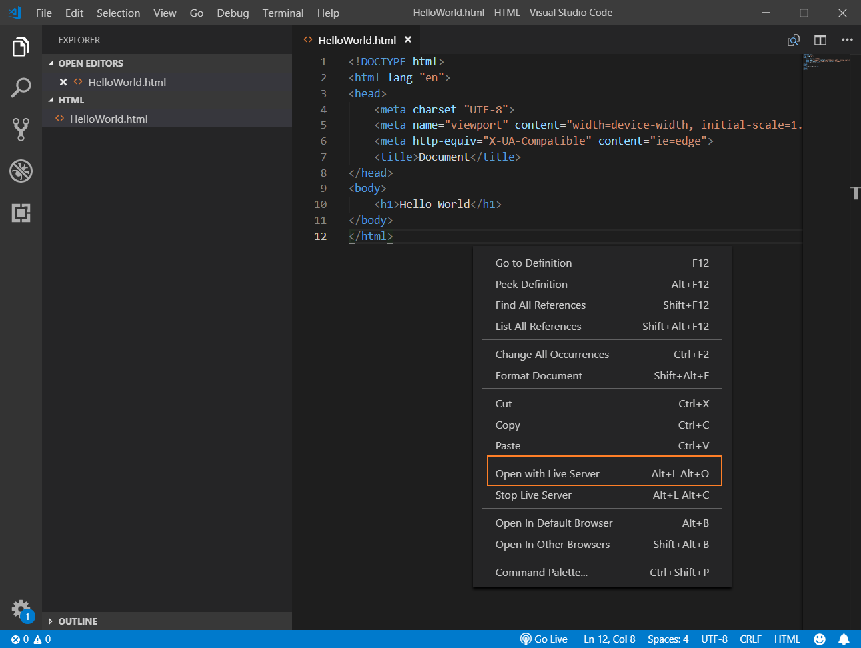Open Source Control view icon
The width and height of the screenshot is (861, 648).
point(21,129)
